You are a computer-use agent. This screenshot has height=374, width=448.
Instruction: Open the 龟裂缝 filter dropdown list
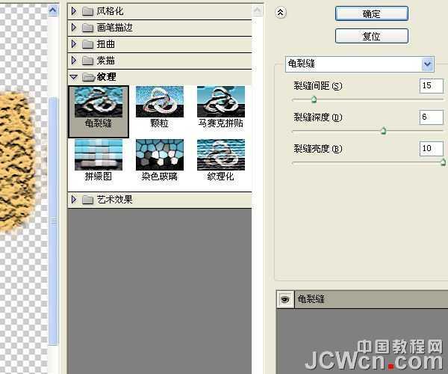click(x=427, y=64)
